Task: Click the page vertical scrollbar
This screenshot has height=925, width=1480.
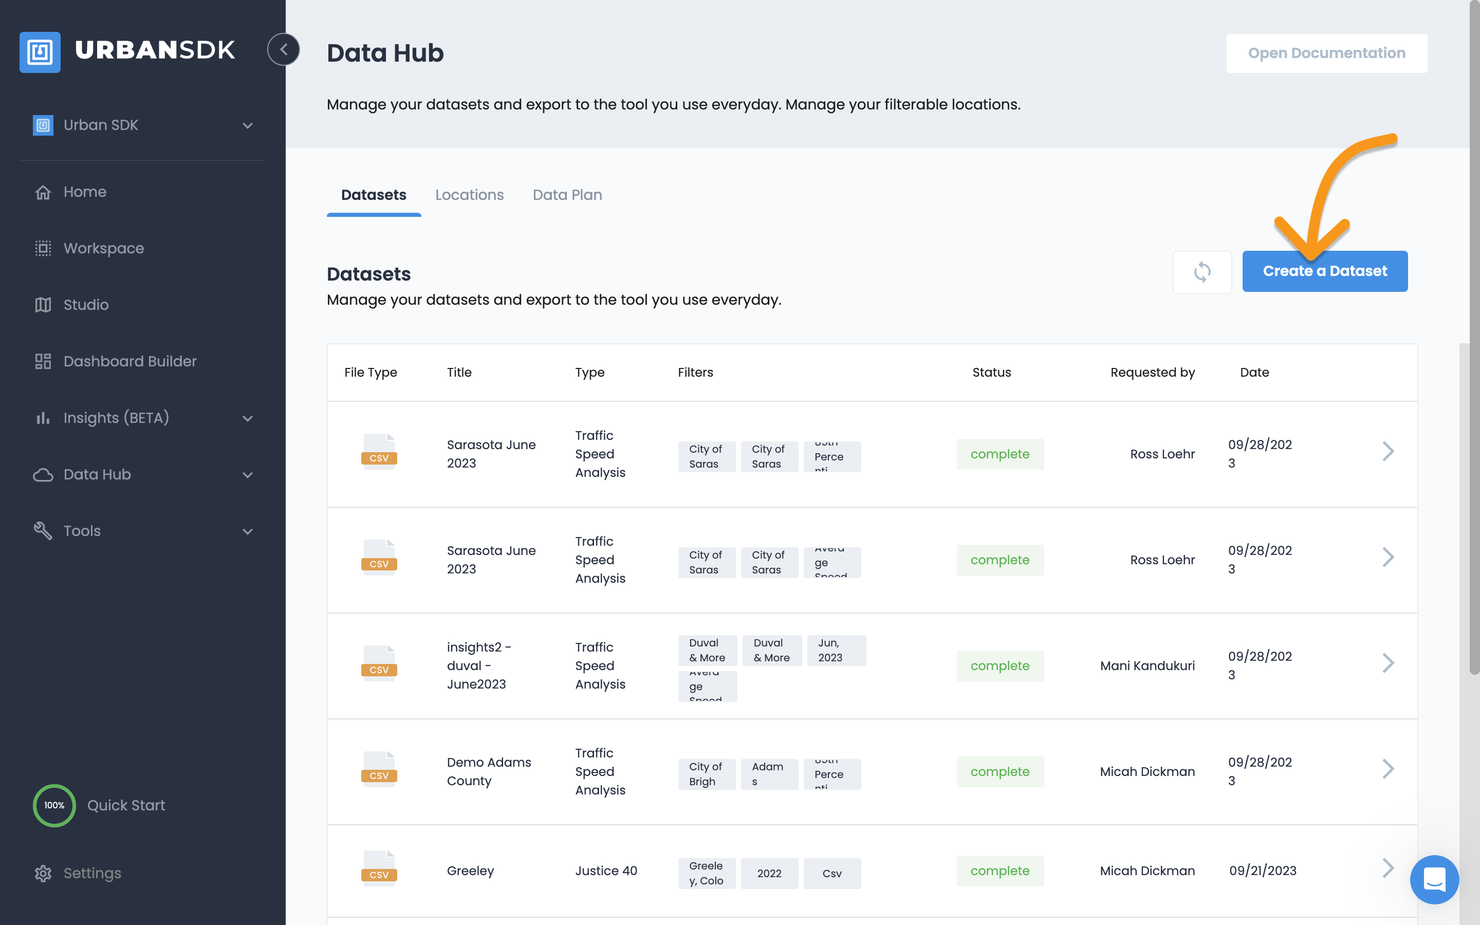Action: (x=1474, y=338)
